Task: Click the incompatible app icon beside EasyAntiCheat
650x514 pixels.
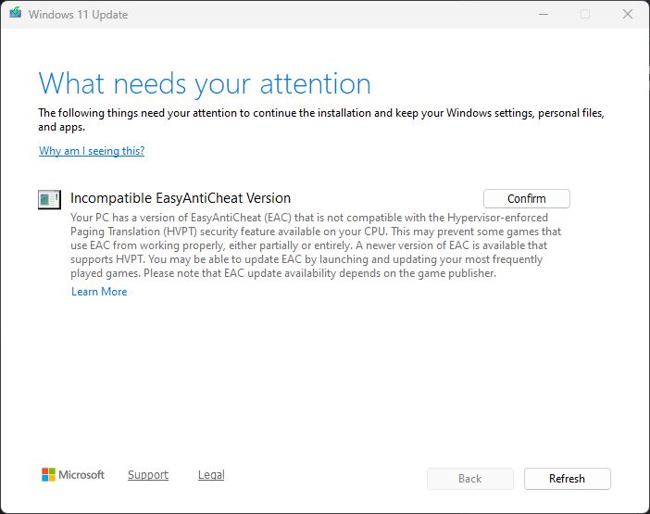Action: pyautogui.click(x=49, y=199)
